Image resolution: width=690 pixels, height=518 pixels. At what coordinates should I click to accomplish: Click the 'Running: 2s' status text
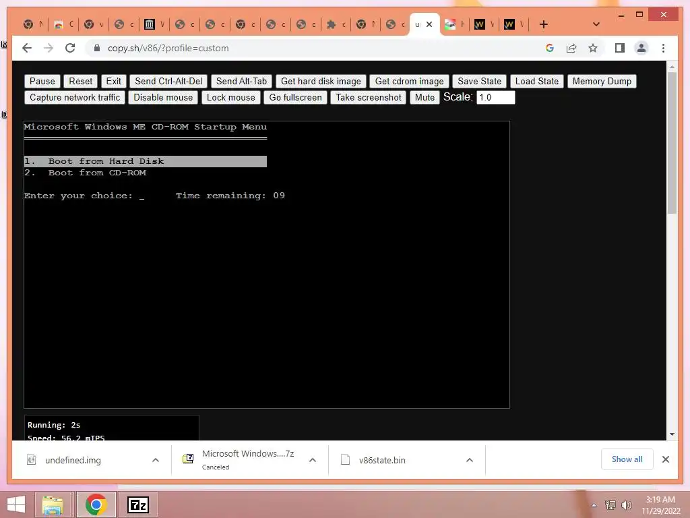click(54, 425)
